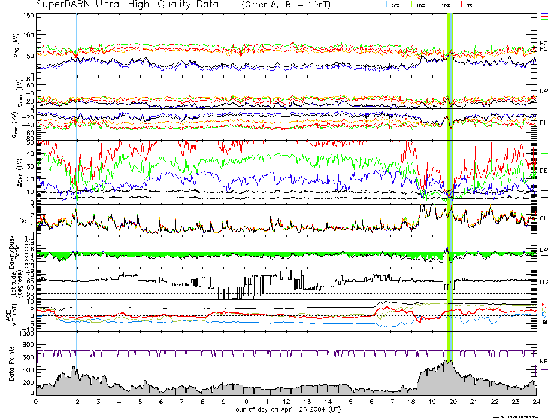Click the '(Order 8, |B| = 10nT)' subtitle

click(x=286, y=5)
